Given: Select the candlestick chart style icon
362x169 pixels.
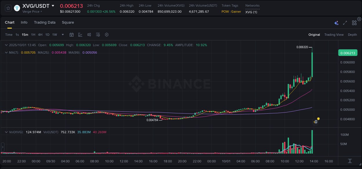Looking at the screenshot, I should coord(89,35).
